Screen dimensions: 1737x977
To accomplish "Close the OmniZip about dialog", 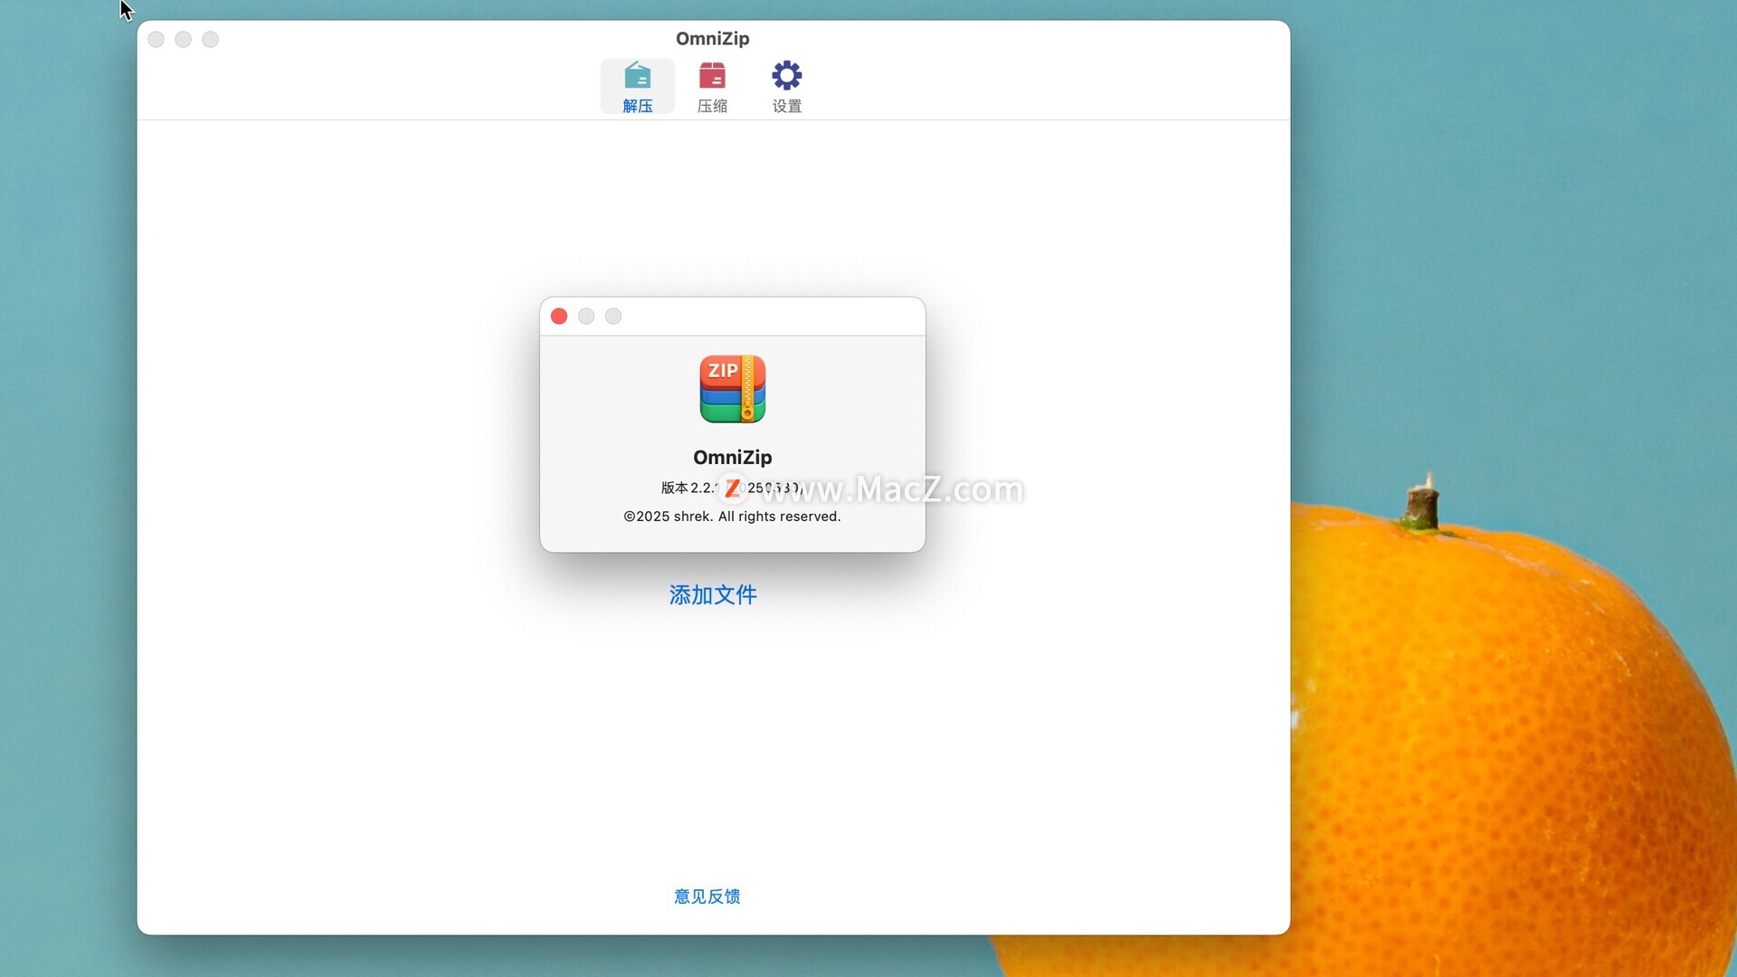I will click(559, 316).
